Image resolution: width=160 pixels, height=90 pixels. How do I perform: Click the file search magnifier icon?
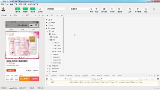(x=52, y=15)
